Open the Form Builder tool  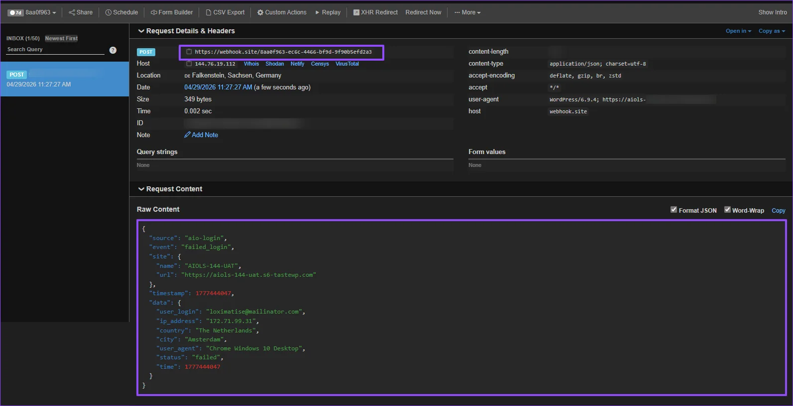172,12
